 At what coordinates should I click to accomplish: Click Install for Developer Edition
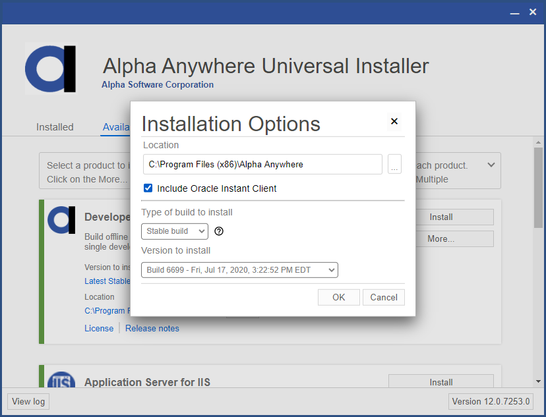pos(454,217)
